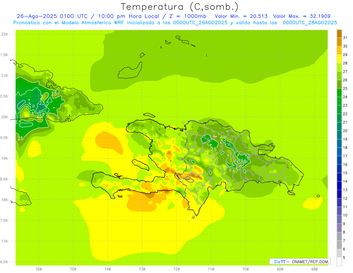Click the '18N' latitude axis label
The height and width of the screenshot is (273, 353).
click(5, 200)
